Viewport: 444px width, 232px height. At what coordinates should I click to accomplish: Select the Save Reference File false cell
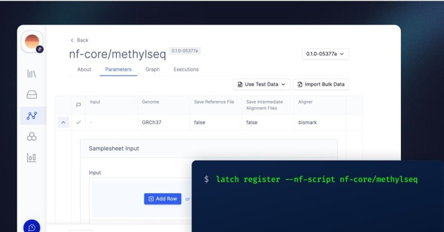click(x=216, y=123)
